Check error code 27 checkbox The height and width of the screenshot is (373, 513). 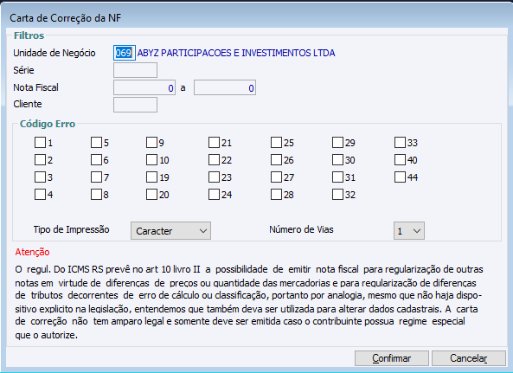point(276,177)
